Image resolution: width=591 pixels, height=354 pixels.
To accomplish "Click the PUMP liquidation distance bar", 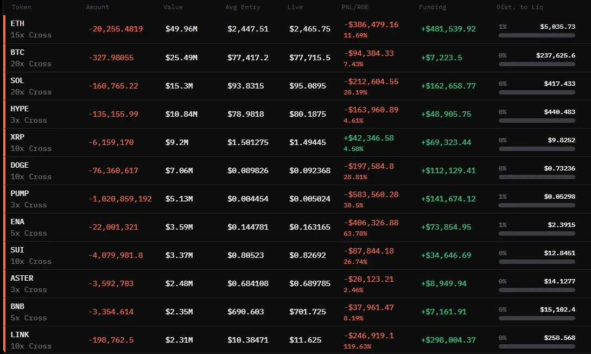I will [x=537, y=205].
